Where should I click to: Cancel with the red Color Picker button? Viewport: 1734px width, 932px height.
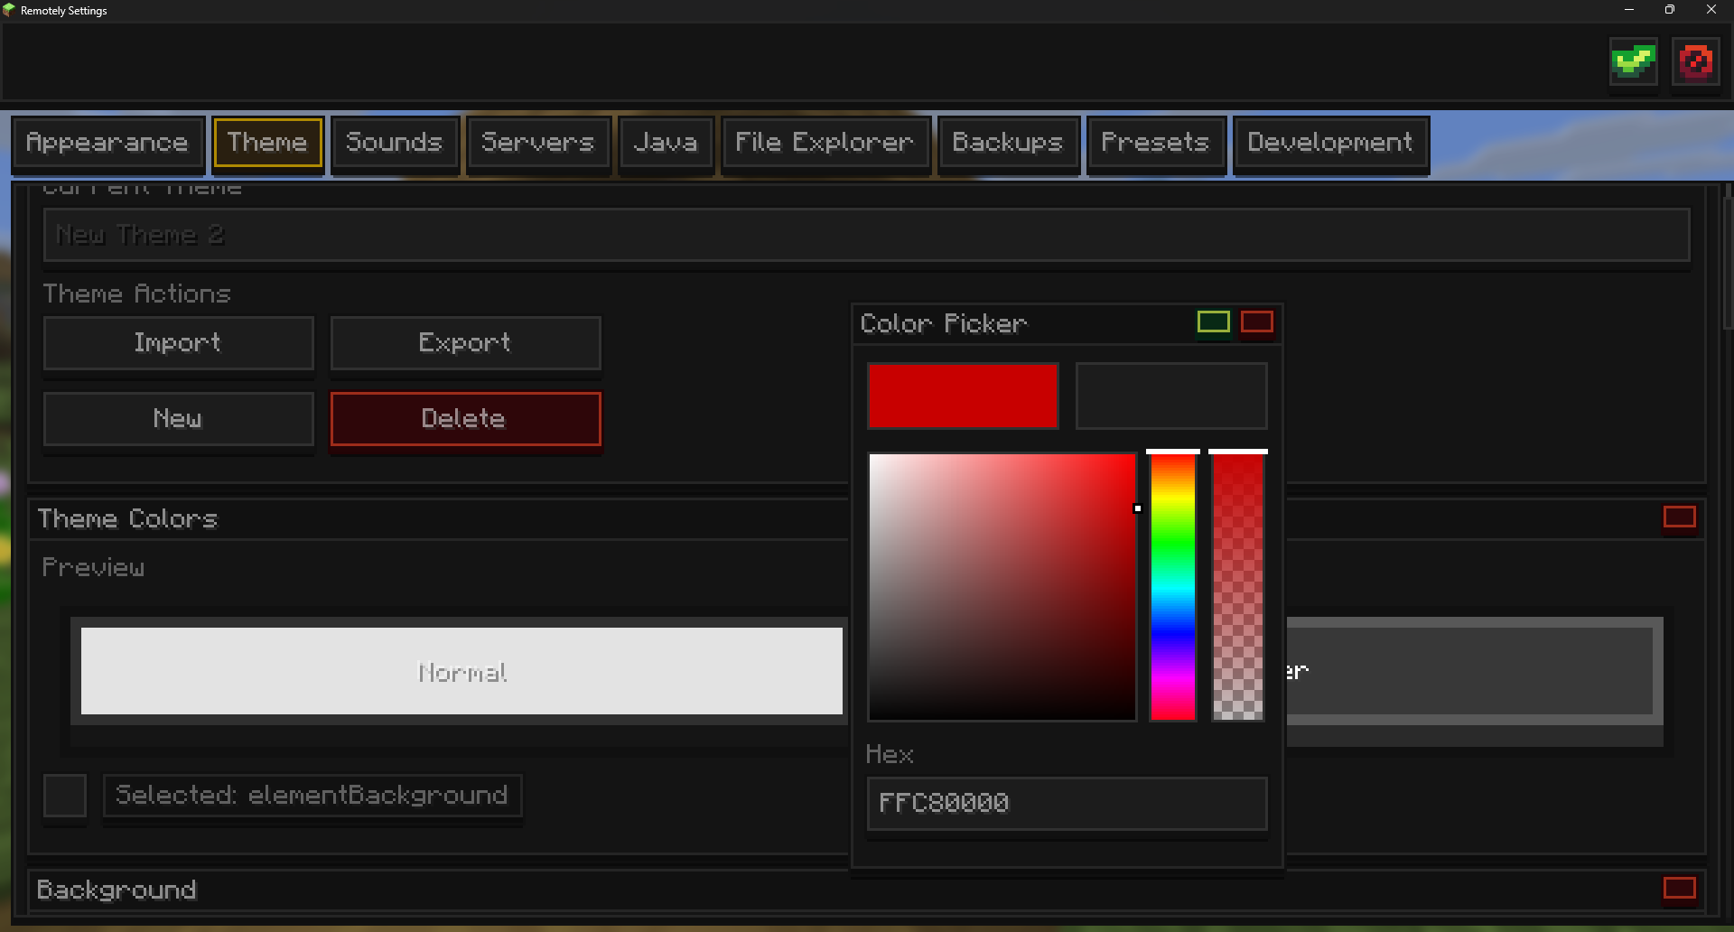pos(1256,322)
